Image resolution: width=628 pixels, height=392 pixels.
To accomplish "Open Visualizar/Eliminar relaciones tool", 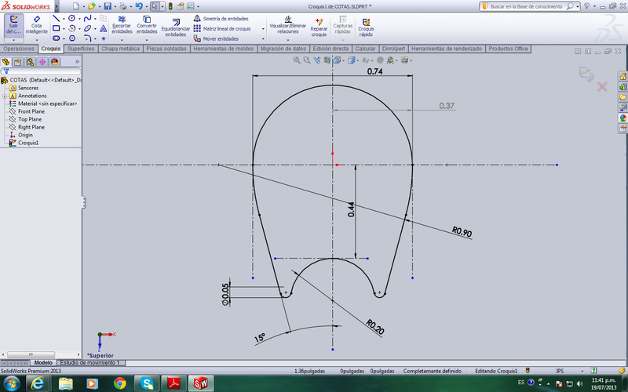I will tap(287, 25).
